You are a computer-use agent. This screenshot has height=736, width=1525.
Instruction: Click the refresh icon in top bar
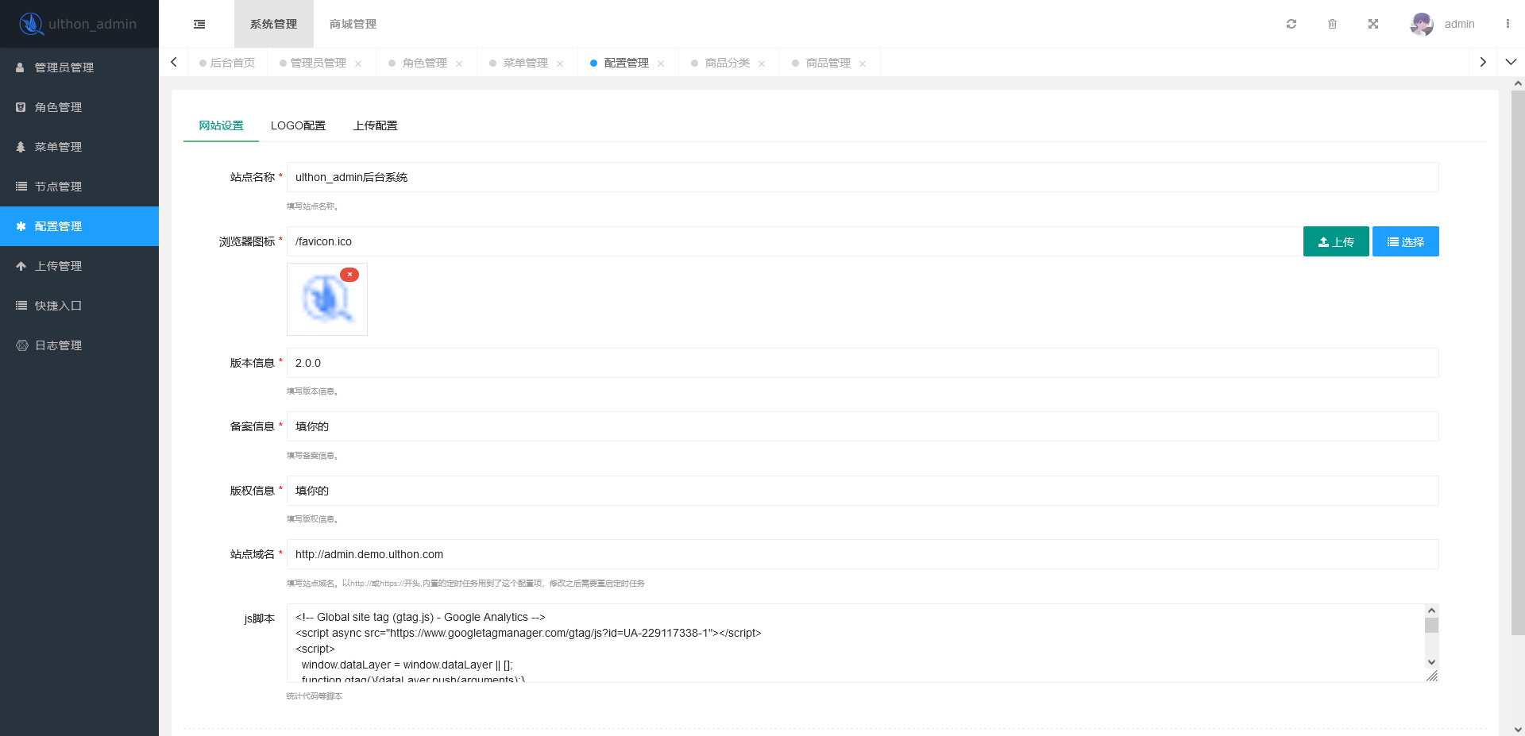click(x=1291, y=24)
